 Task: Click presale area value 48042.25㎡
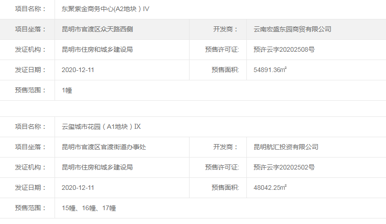270,188
